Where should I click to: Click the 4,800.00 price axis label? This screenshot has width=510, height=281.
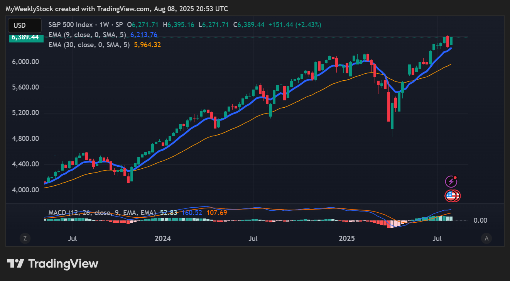[x=25, y=139]
